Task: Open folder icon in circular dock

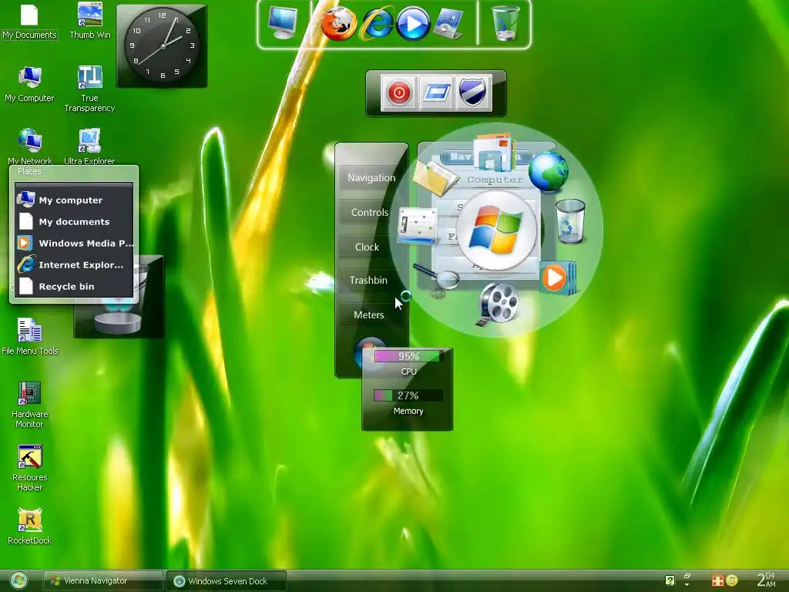Action: click(x=435, y=178)
